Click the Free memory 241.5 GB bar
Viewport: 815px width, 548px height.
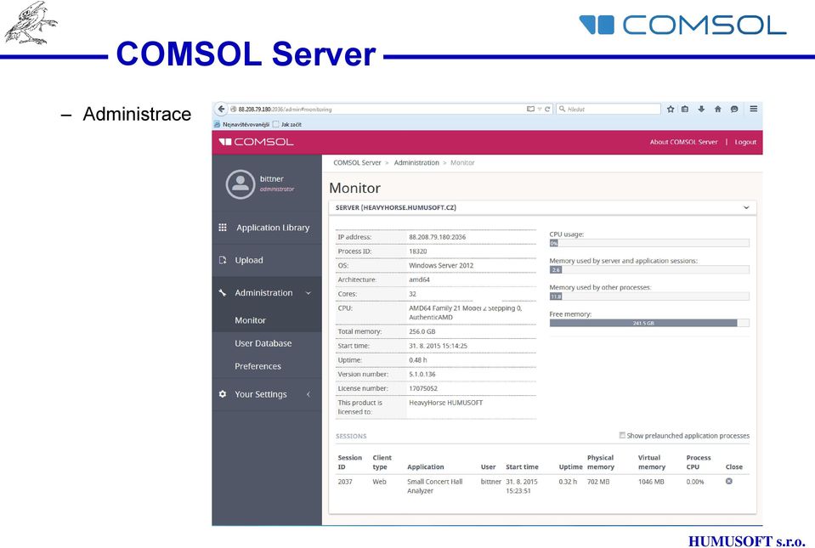coord(649,323)
